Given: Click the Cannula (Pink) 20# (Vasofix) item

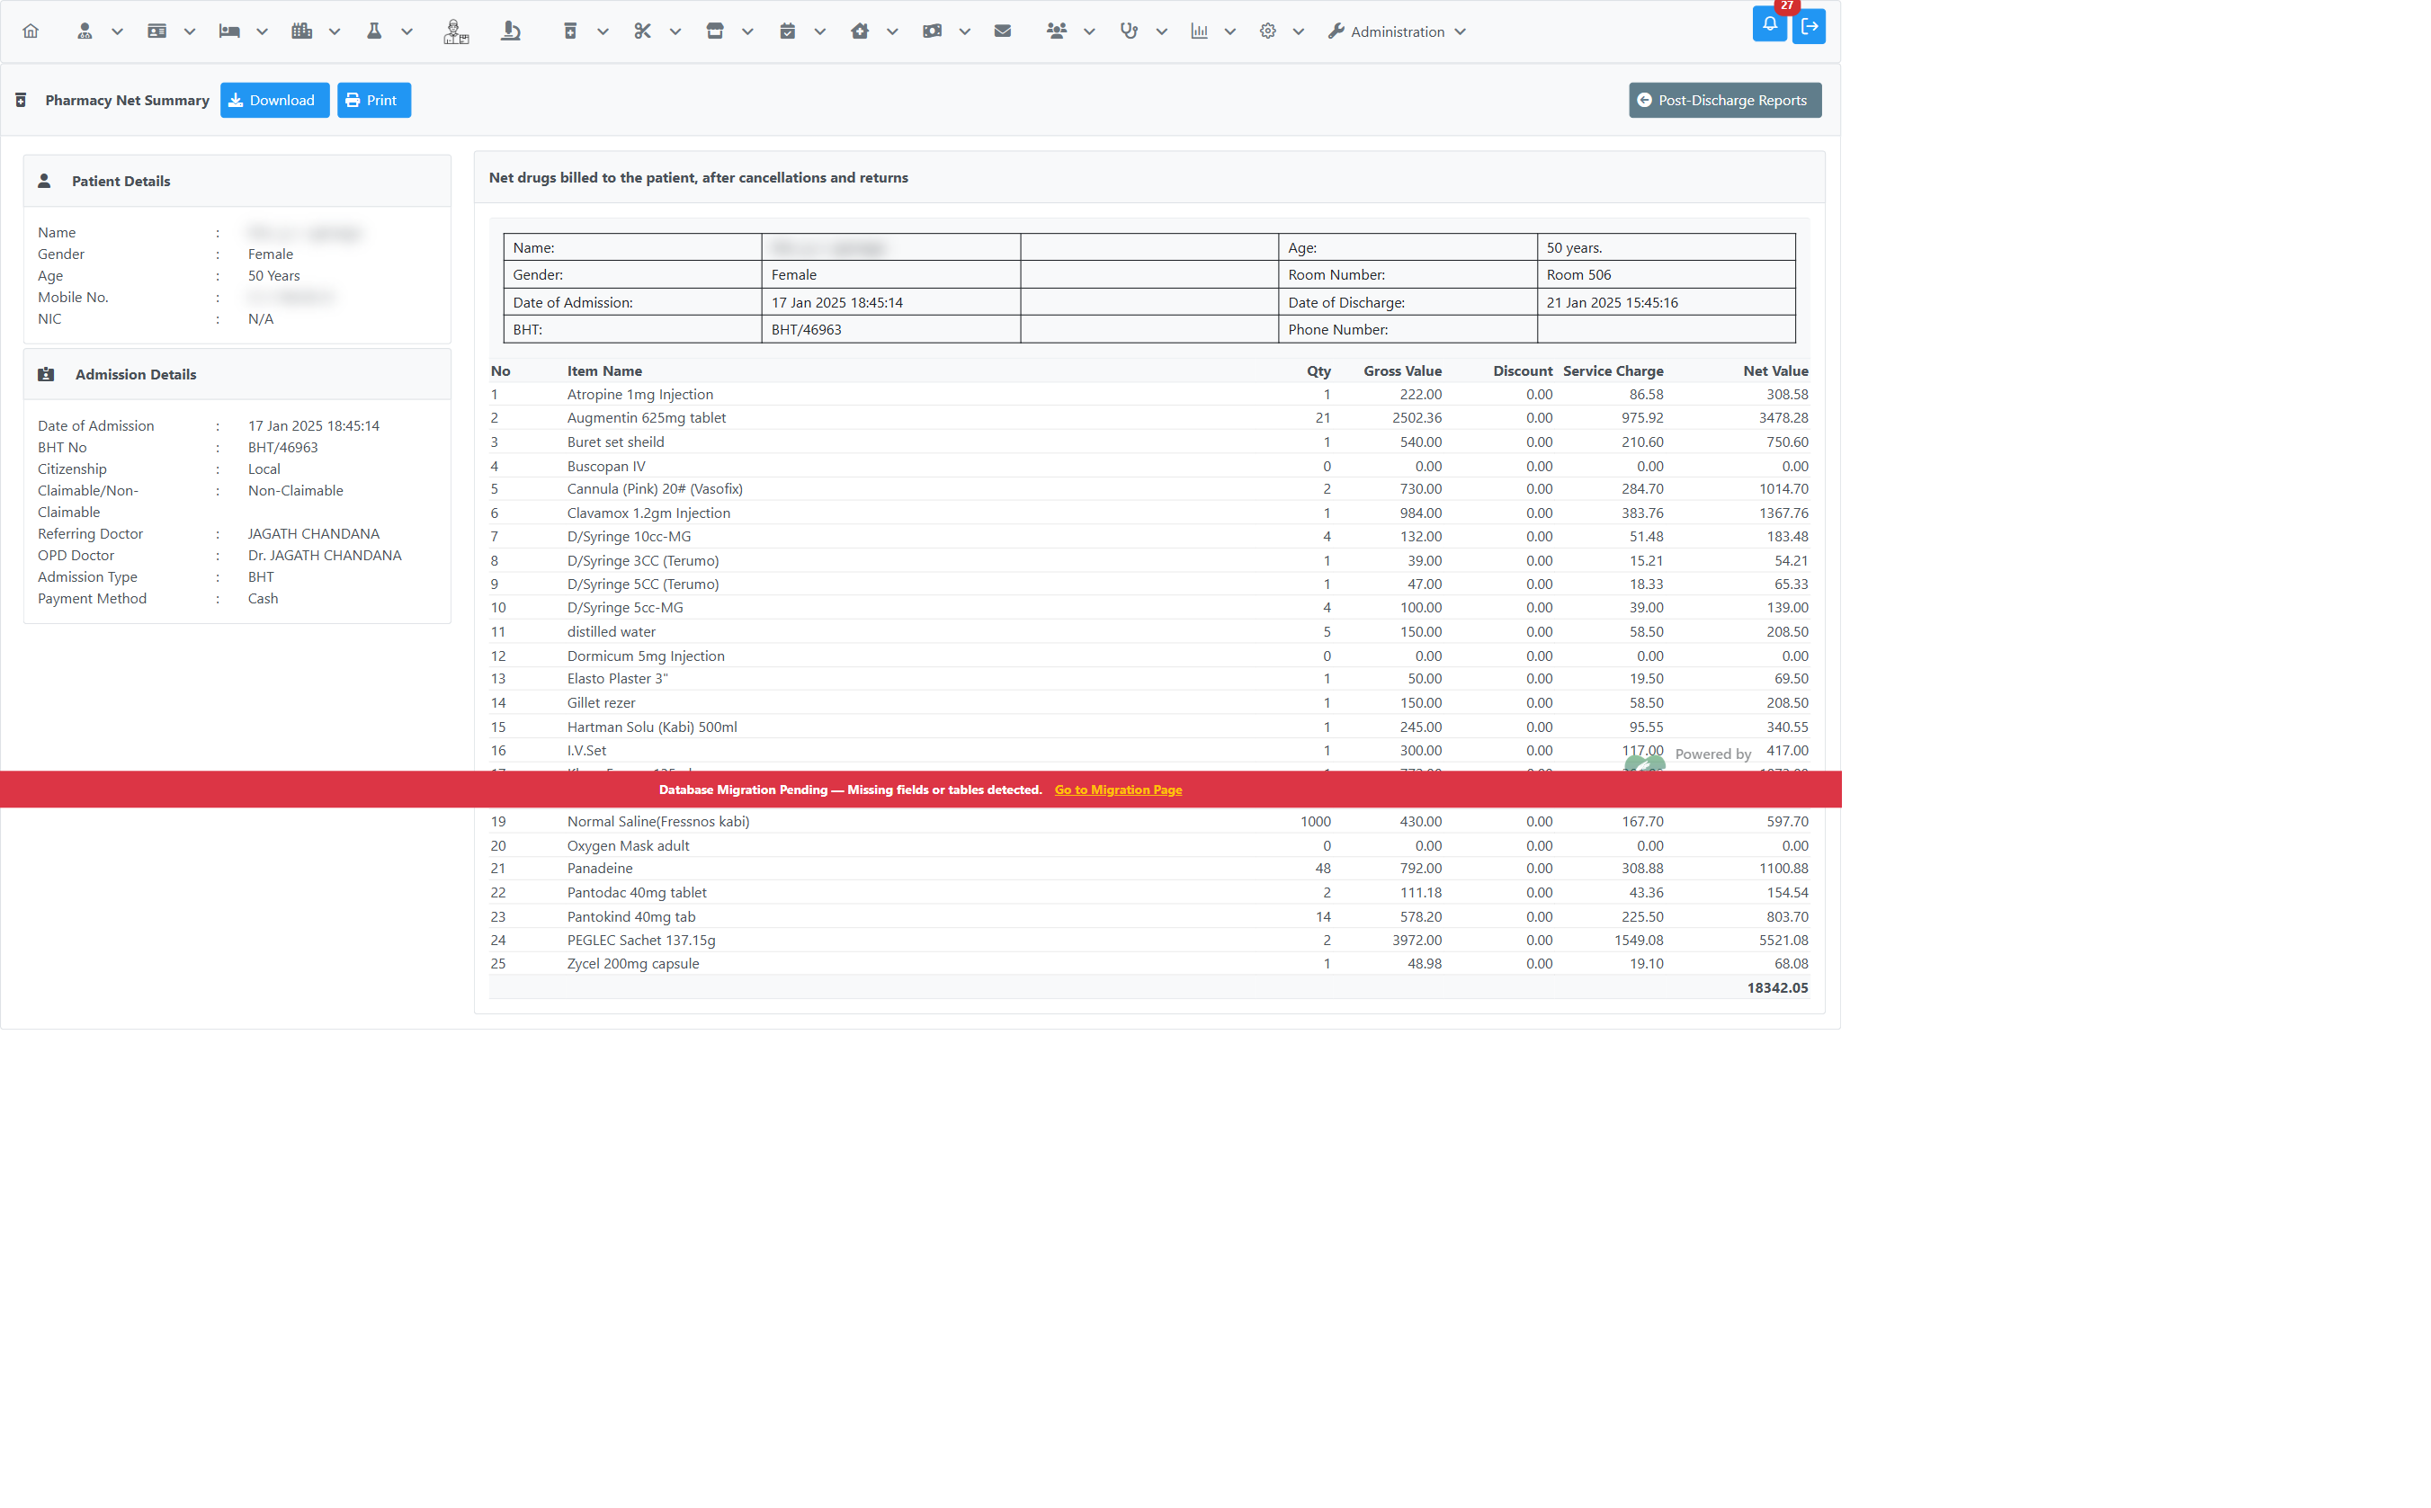Looking at the screenshot, I should [655, 488].
